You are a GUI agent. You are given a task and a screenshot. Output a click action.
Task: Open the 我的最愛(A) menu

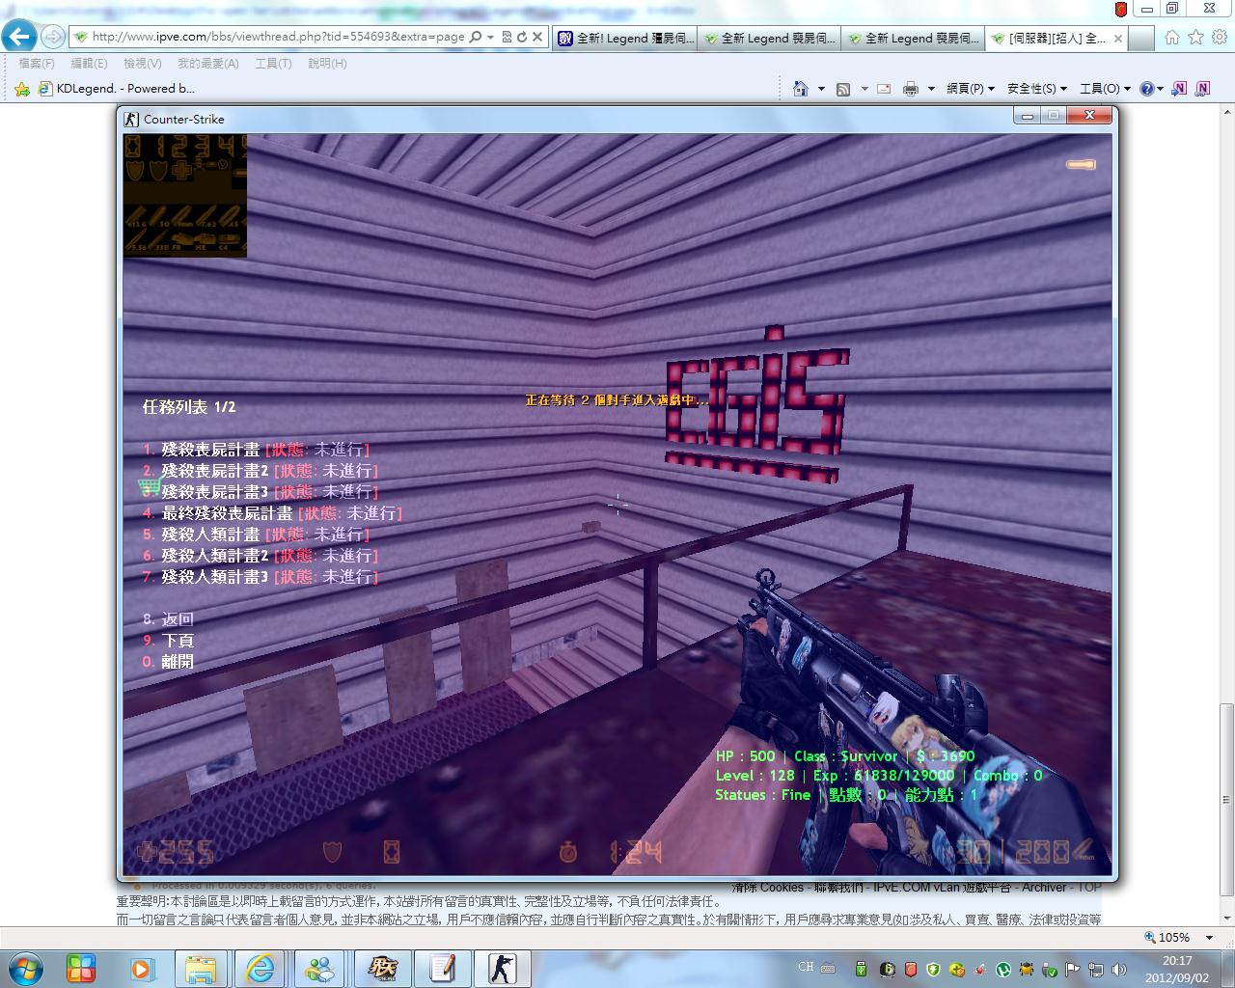(x=207, y=64)
